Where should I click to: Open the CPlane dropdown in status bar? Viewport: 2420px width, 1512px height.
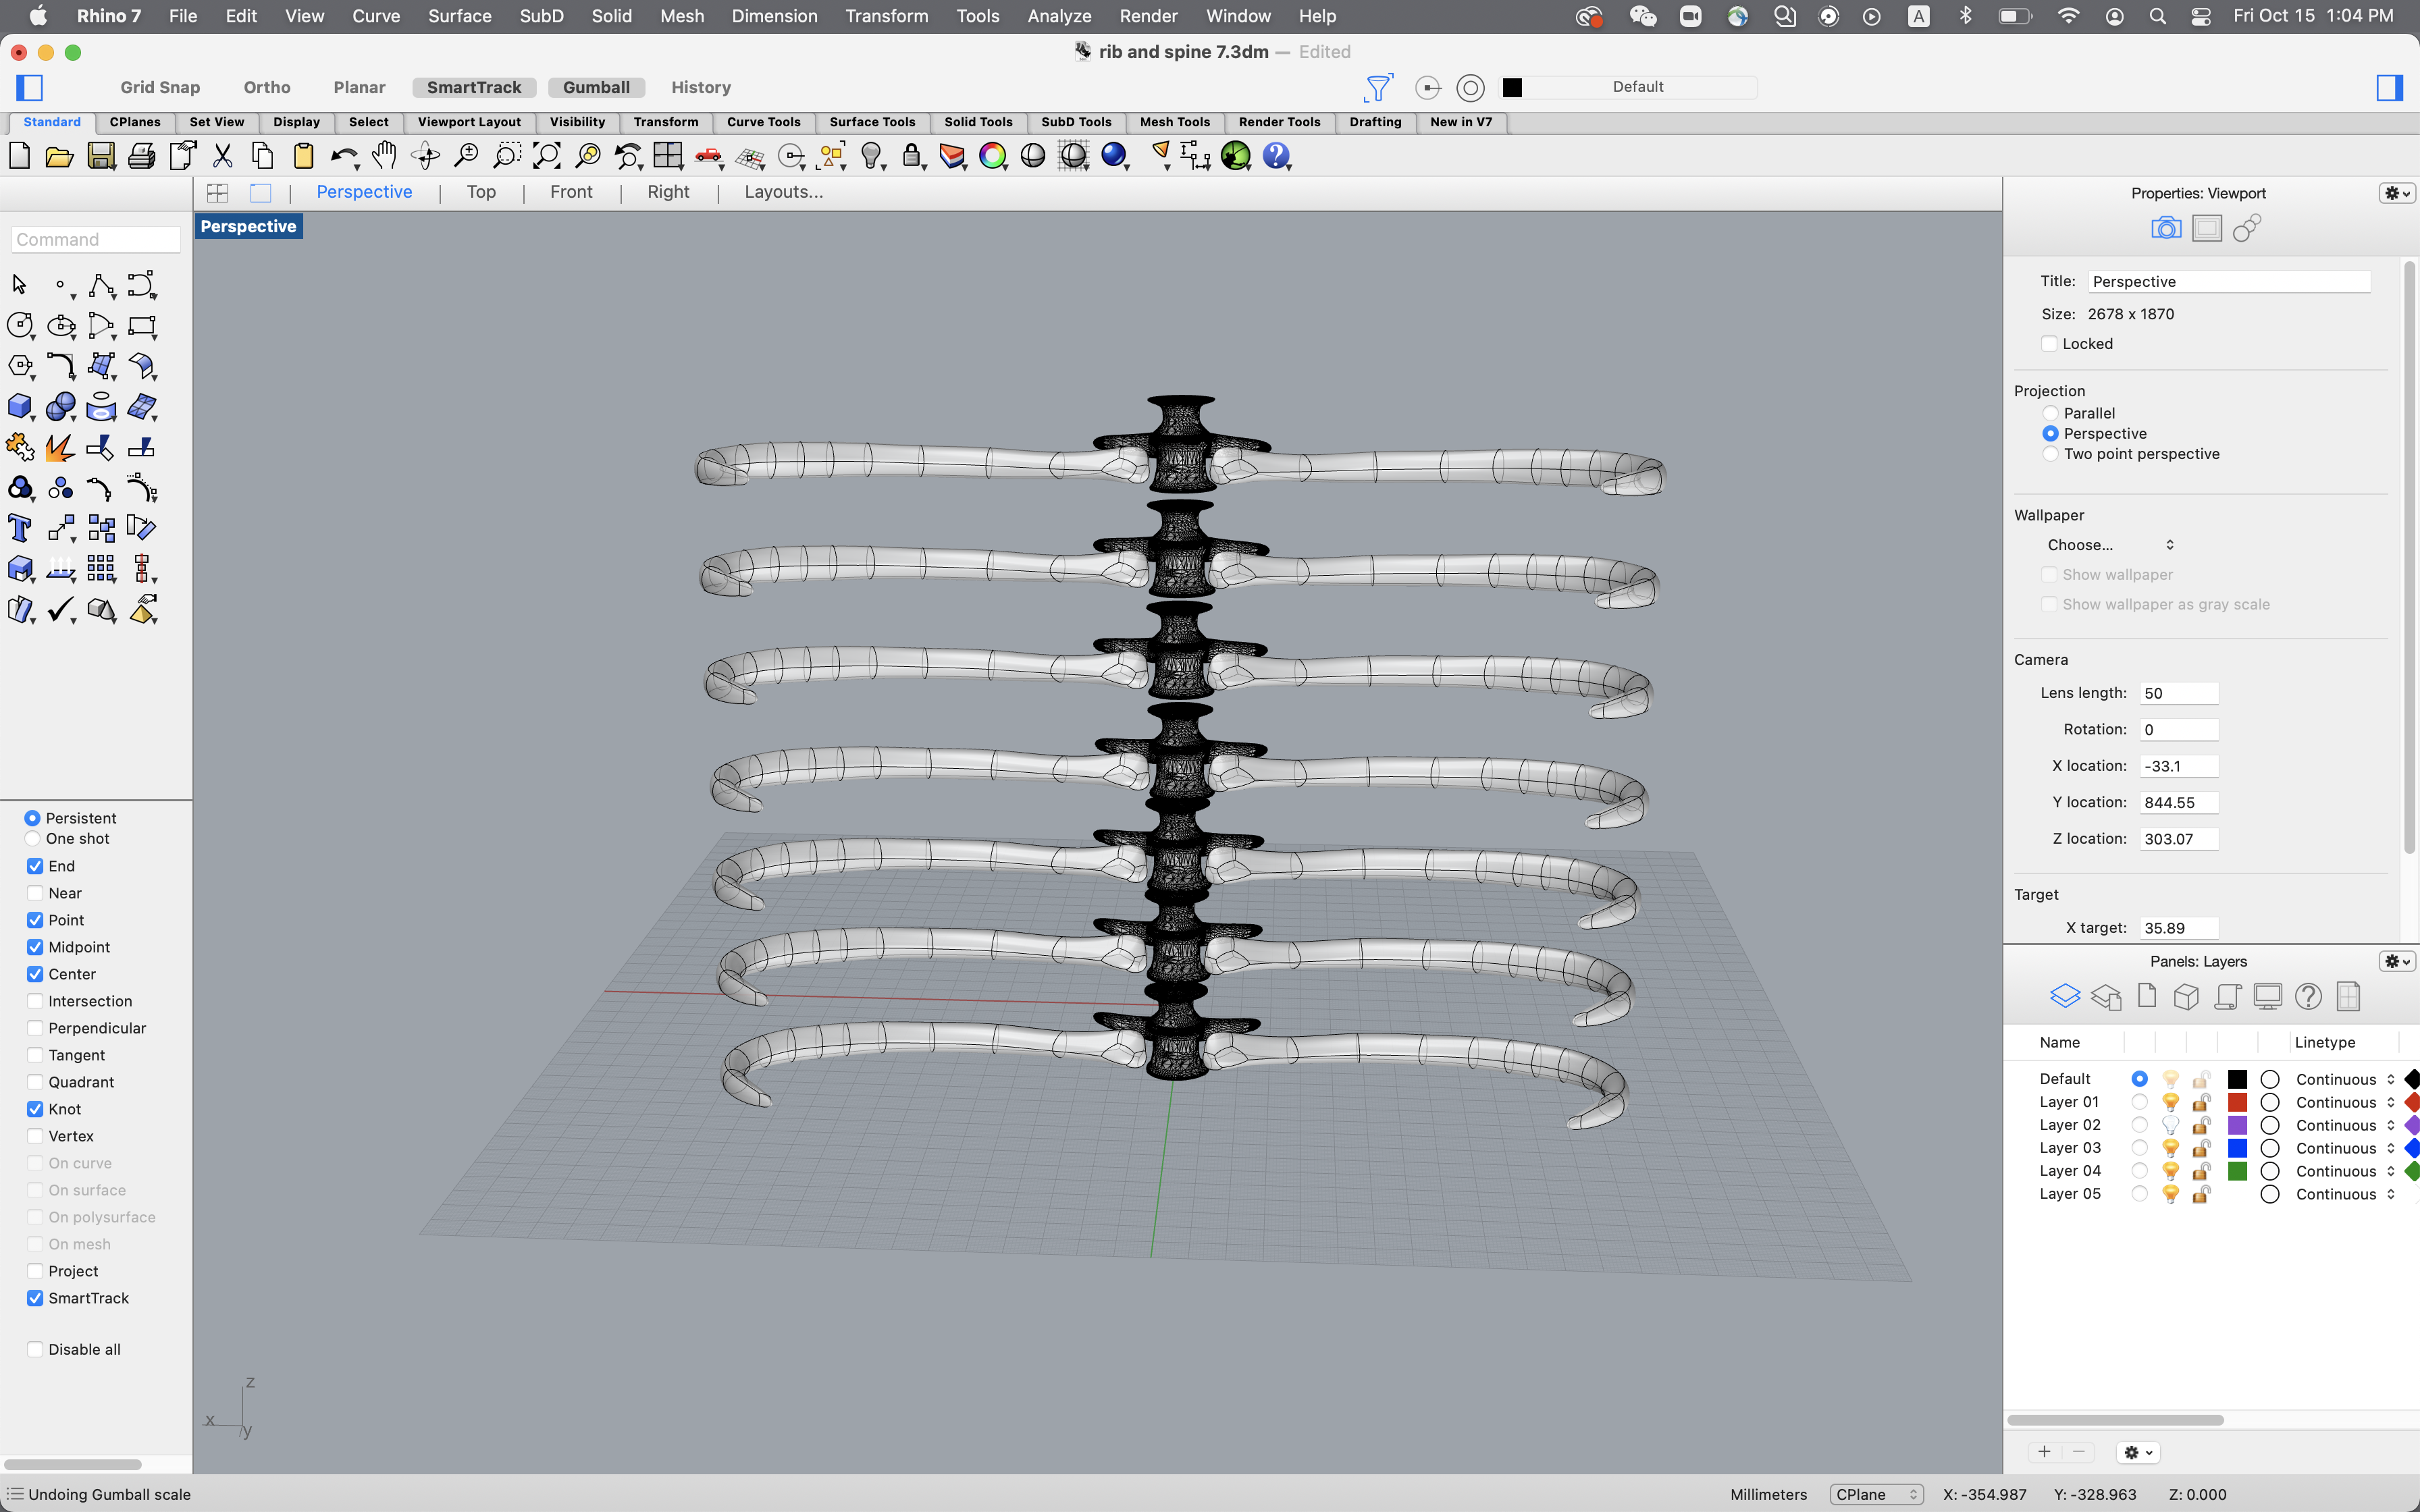tap(1876, 1494)
